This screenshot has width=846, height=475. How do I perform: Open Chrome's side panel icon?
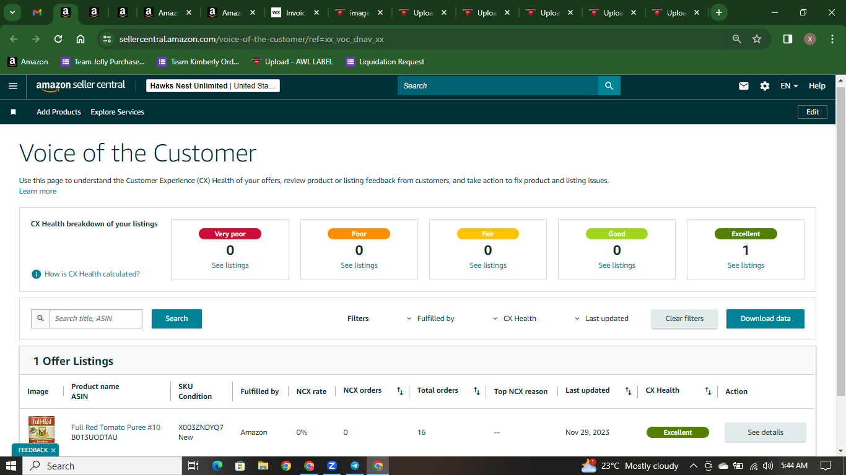click(788, 39)
